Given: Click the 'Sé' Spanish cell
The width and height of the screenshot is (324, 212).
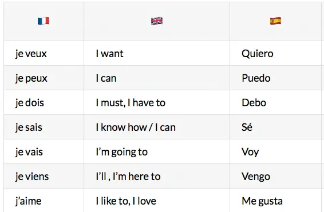Looking at the screenshot, I should [x=276, y=127].
